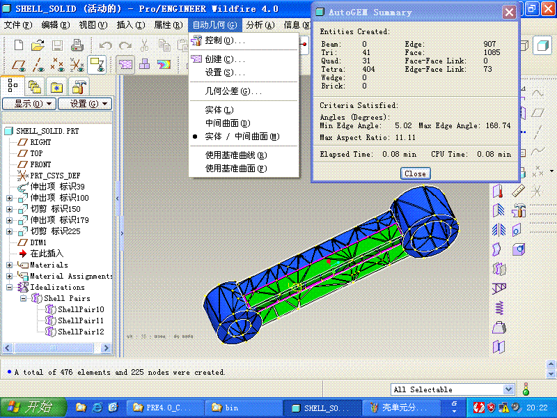Toggle datum points display icon
557x418 pixels.
click(x=57, y=65)
